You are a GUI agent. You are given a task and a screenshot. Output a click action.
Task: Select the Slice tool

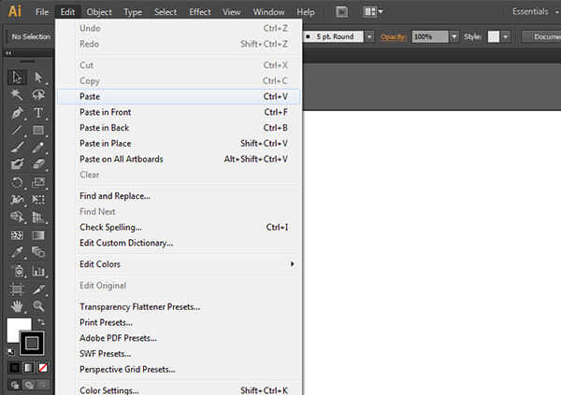click(x=38, y=289)
